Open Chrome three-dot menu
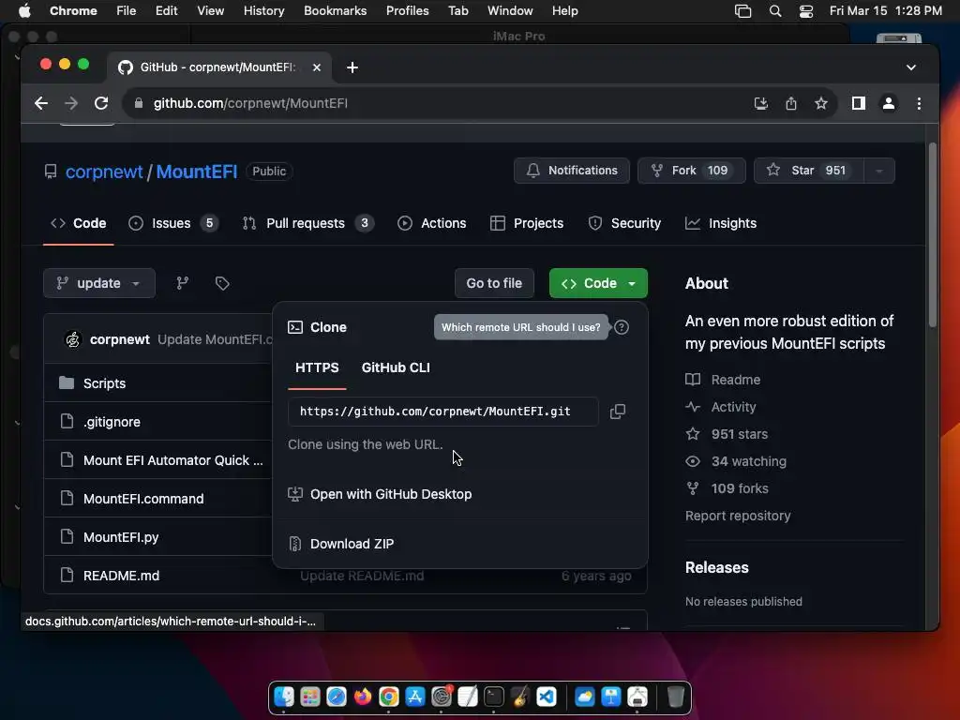This screenshot has height=720, width=960. pyautogui.click(x=919, y=103)
